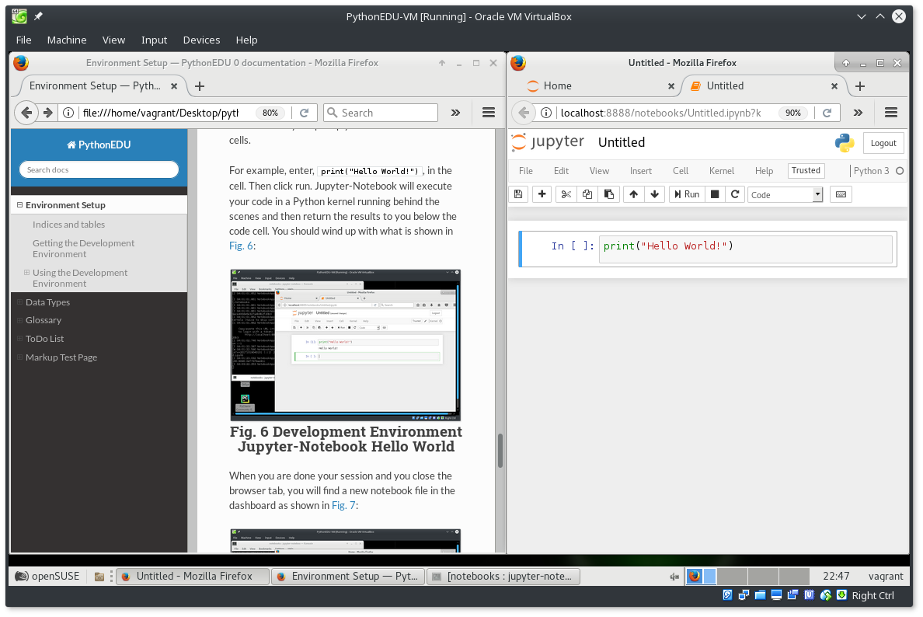Paste cells below in Jupyter toolbar
This screenshot has height=617, width=923.
pyautogui.click(x=608, y=194)
